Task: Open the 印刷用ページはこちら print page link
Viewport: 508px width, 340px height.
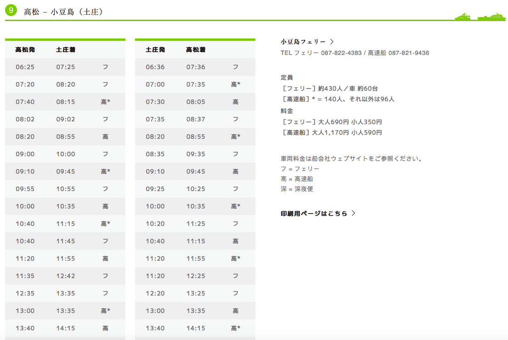Action: click(x=314, y=213)
